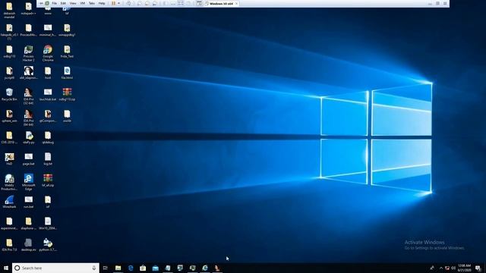Select the Microsoft Edge desktop shortcut

[x=29, y=182]
